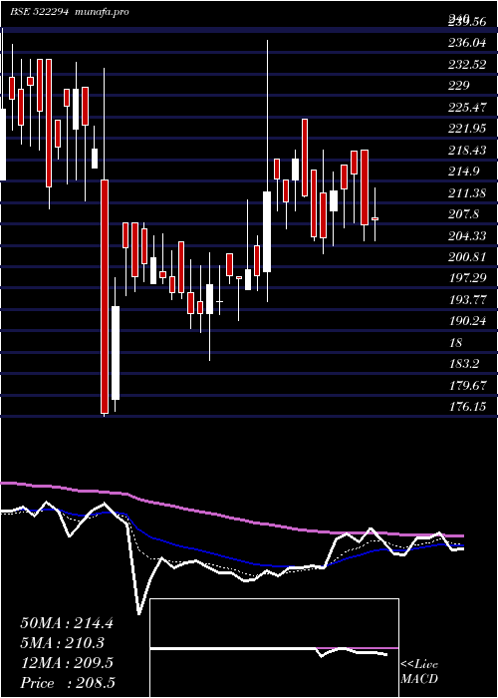Click the tallest red candlestick dropping to 176
This screenshot has height=698, width=498.
pos(105,296)
